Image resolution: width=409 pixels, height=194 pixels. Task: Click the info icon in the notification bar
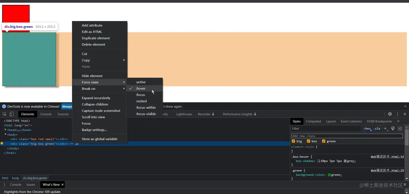click(x=4, y=106)
